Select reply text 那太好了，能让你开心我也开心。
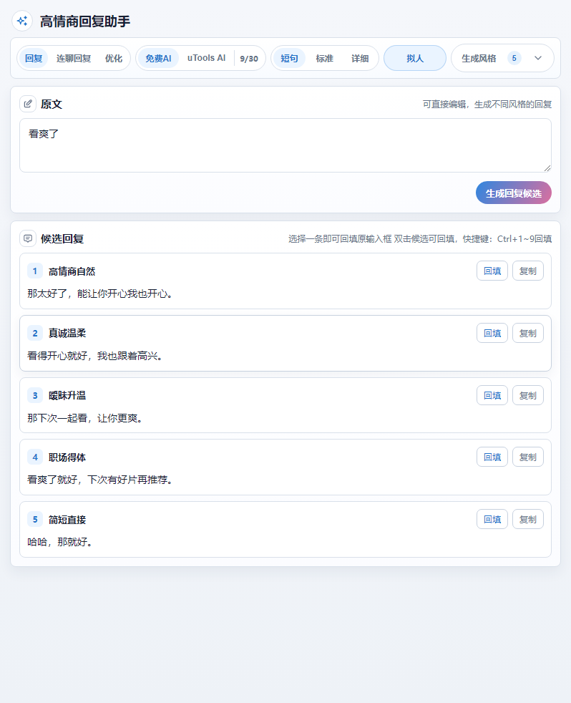Image resolution: width=571 pixels, height=703 pixels. pyautogui.click(x=101, y=294)
